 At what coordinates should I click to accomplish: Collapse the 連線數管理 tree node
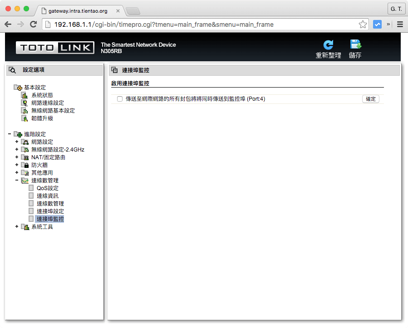(x=17, y=181)
